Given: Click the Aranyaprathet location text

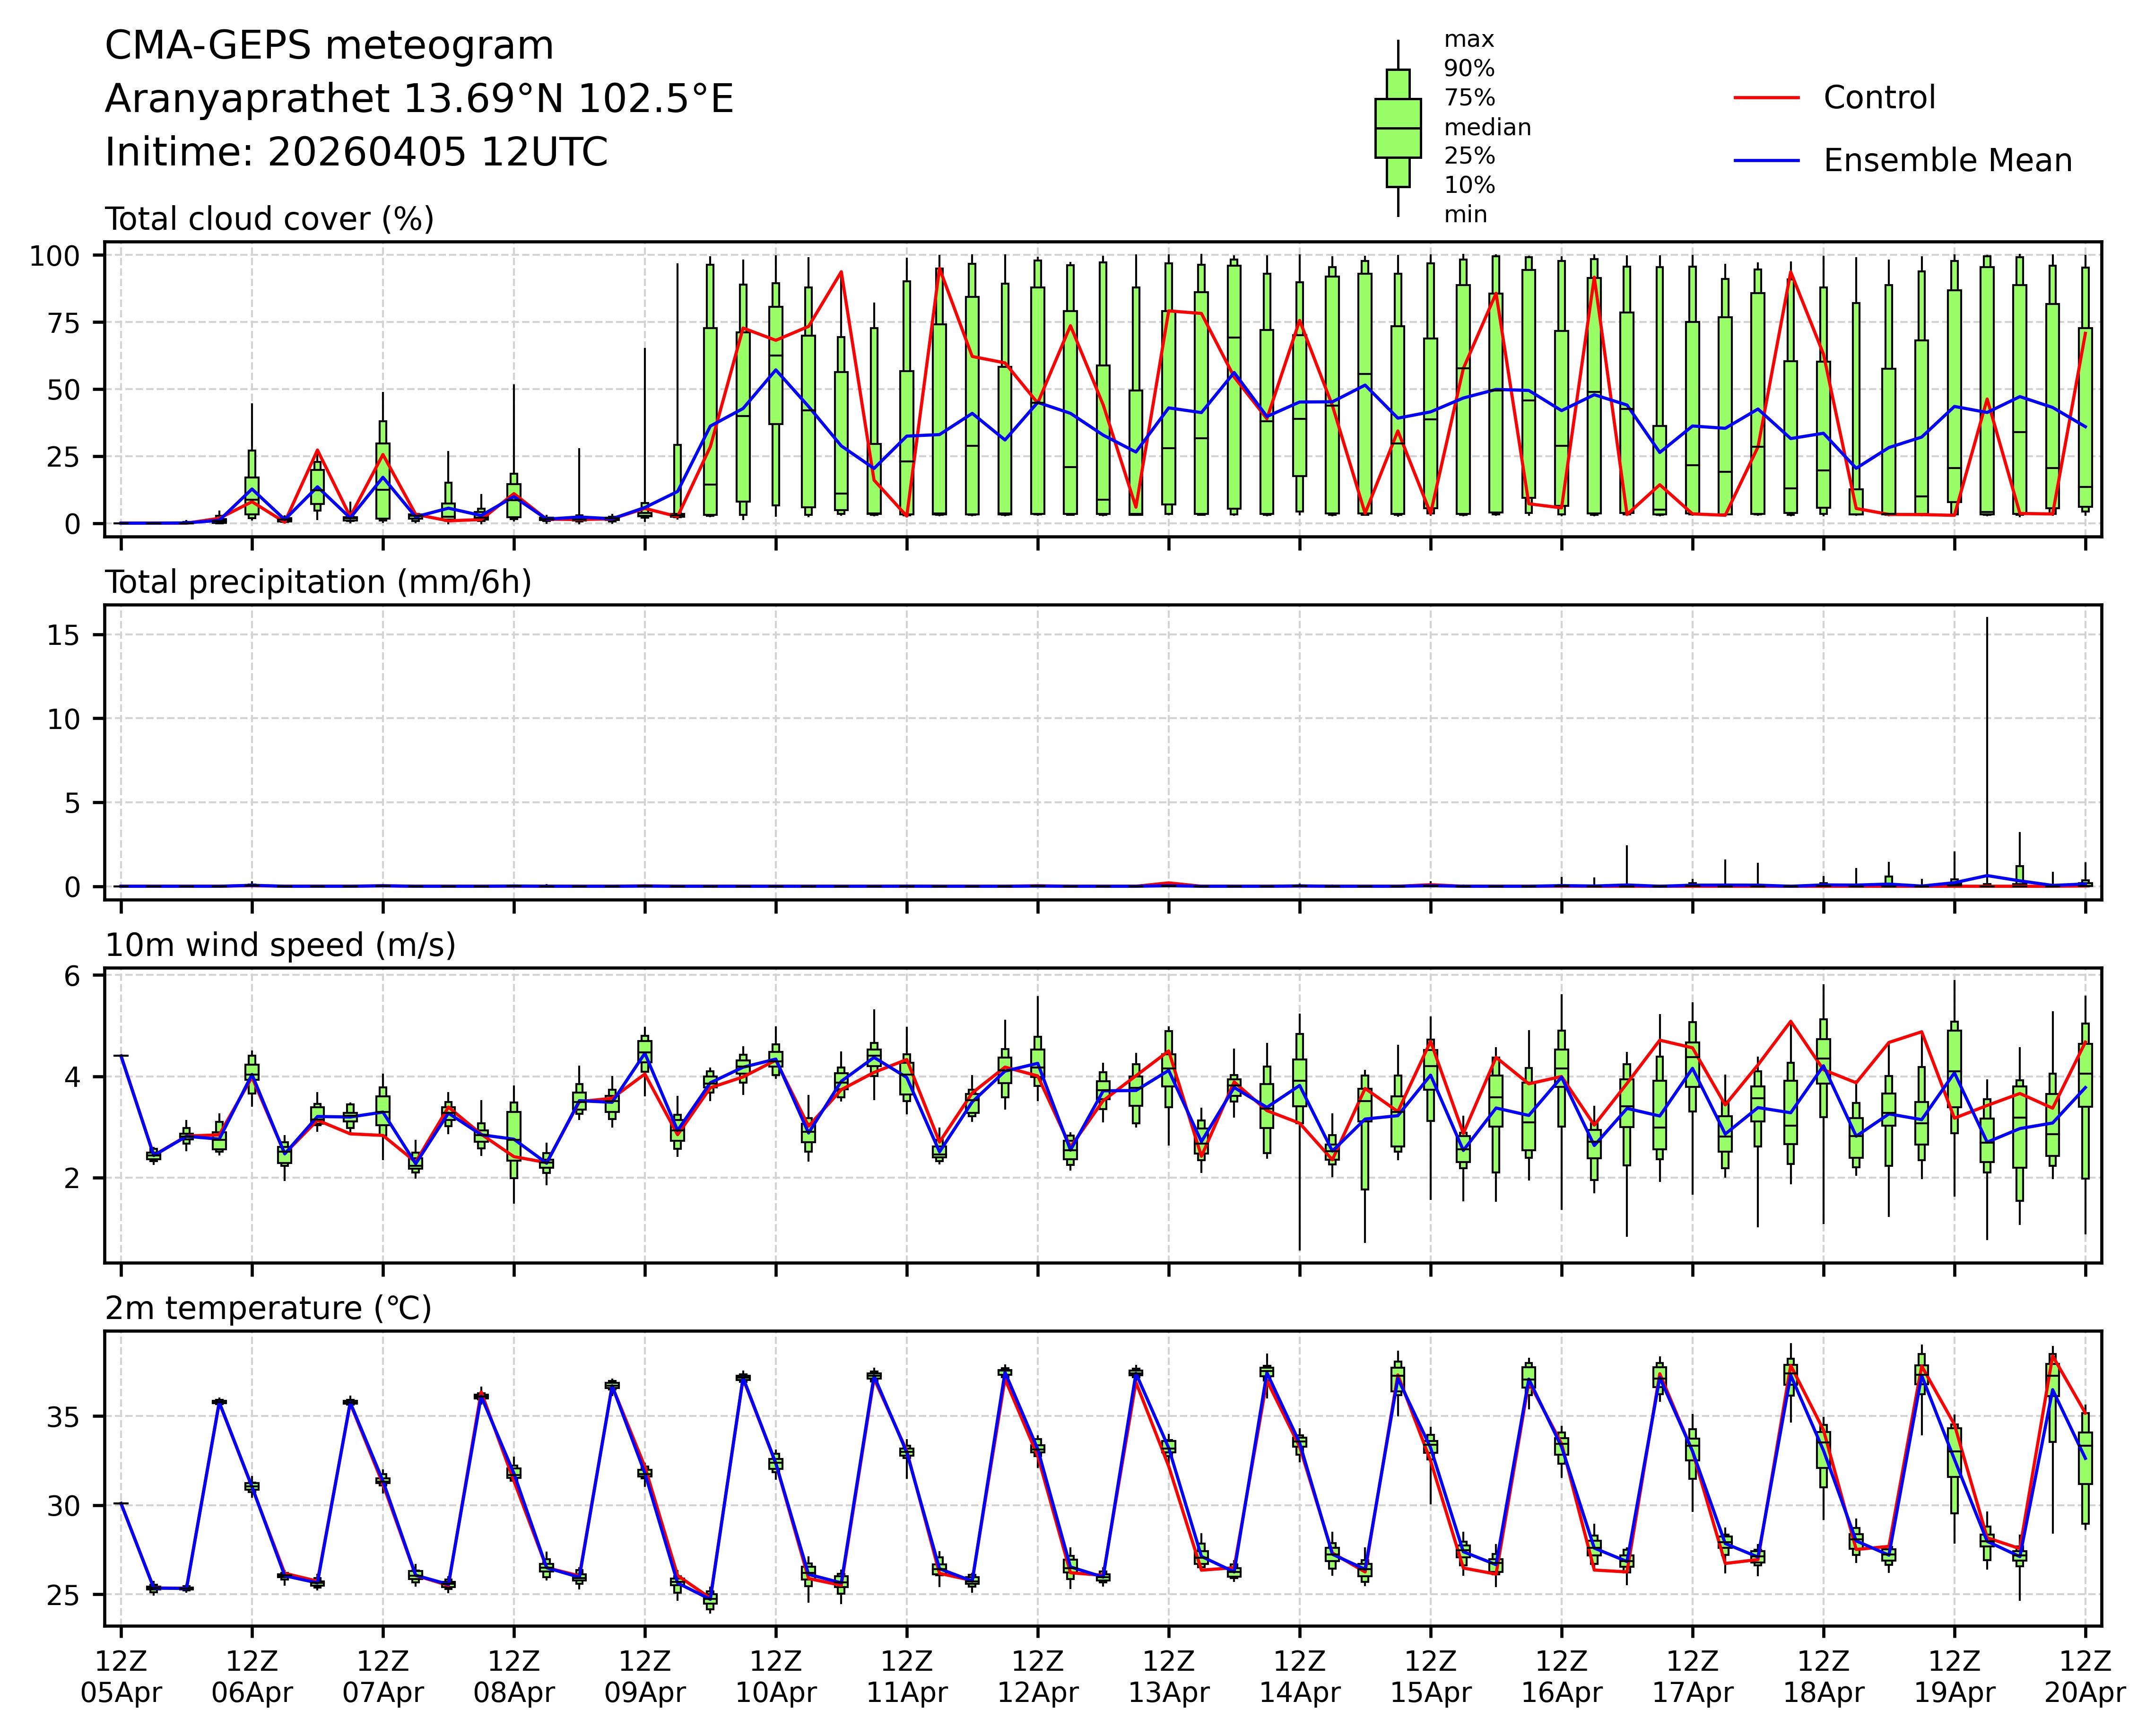Looking at the screenshot, I should click(x=419, y=99).
